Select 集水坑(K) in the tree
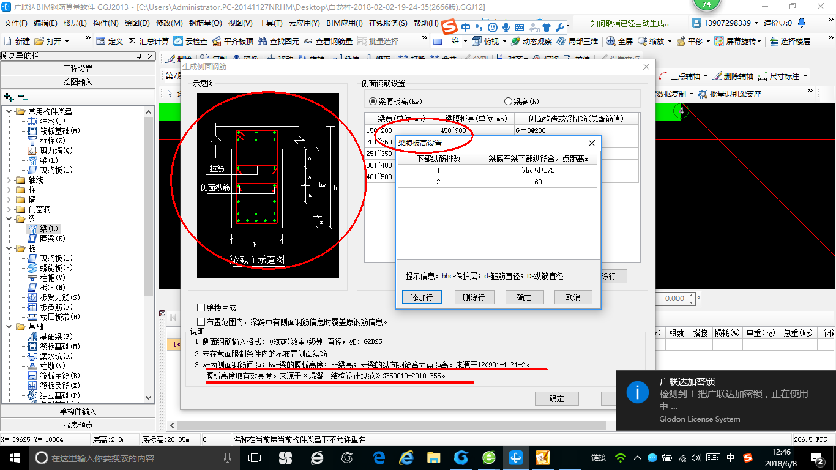Screen dimensions: 836x470 point(50,356)
